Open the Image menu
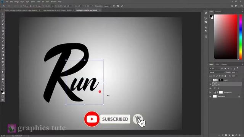Viewport: 244px width, 137px height. coord(16,2)
